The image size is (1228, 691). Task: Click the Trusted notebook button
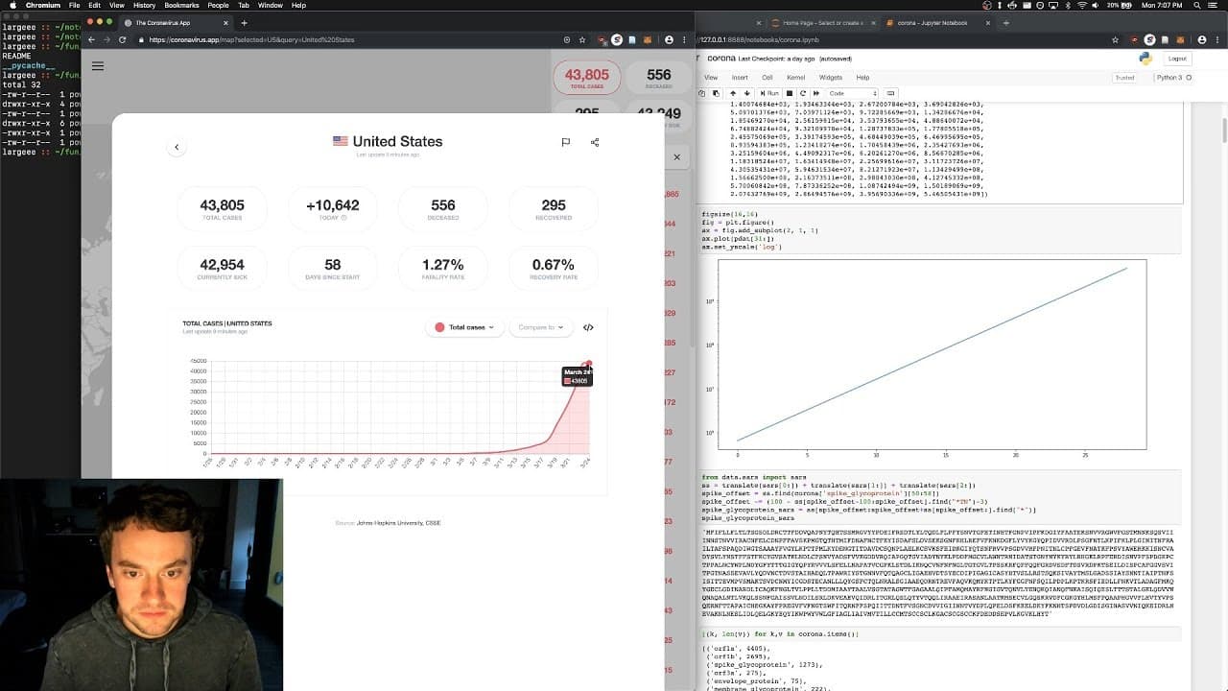point(1123,78)
